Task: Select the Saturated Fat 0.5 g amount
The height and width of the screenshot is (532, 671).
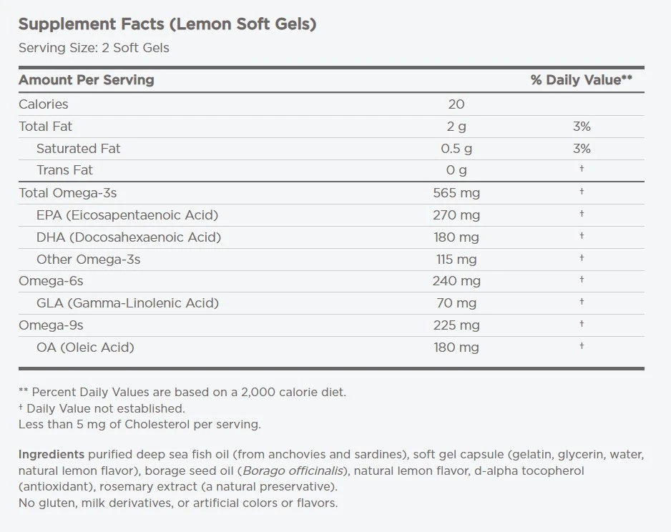Action: point(456,148)
